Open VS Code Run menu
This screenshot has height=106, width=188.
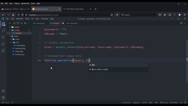coord(37,19)
